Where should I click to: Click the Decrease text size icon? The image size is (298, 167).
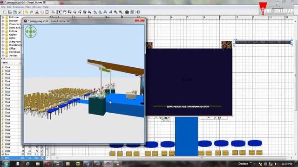point(100,12)
